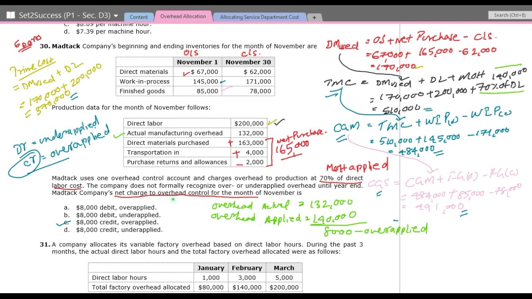Click the Purchase returns and allowances label

177,162
